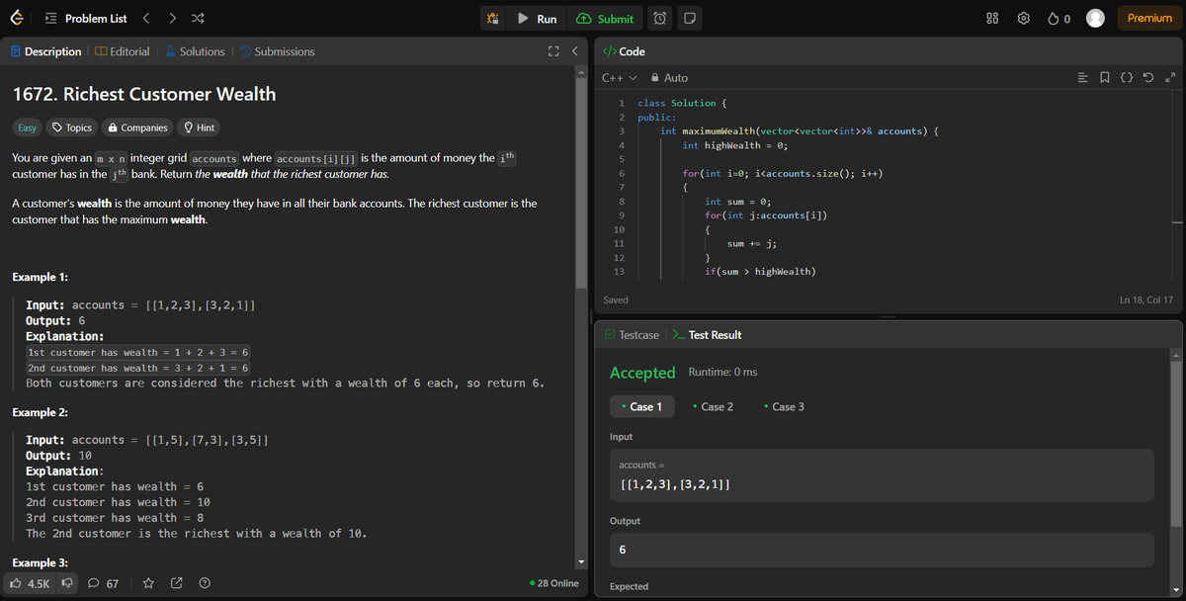Click the Output value box showing 6
Viewport: 1186px width, 601px height.
click(x=882, y=550)
